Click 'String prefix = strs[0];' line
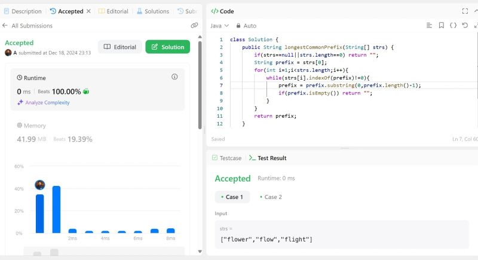The image size is (478, 260). 290,63
